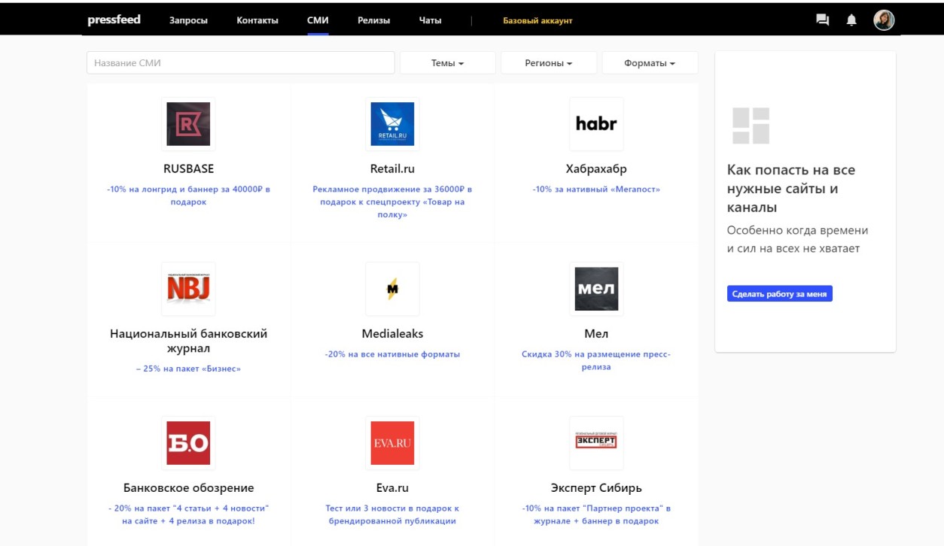Open the notifications bell
The image size is (944, 546).
(851, 20)
